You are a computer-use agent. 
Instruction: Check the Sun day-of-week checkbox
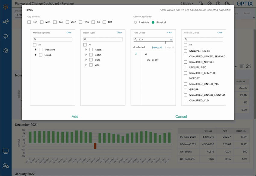coord(29,22)
